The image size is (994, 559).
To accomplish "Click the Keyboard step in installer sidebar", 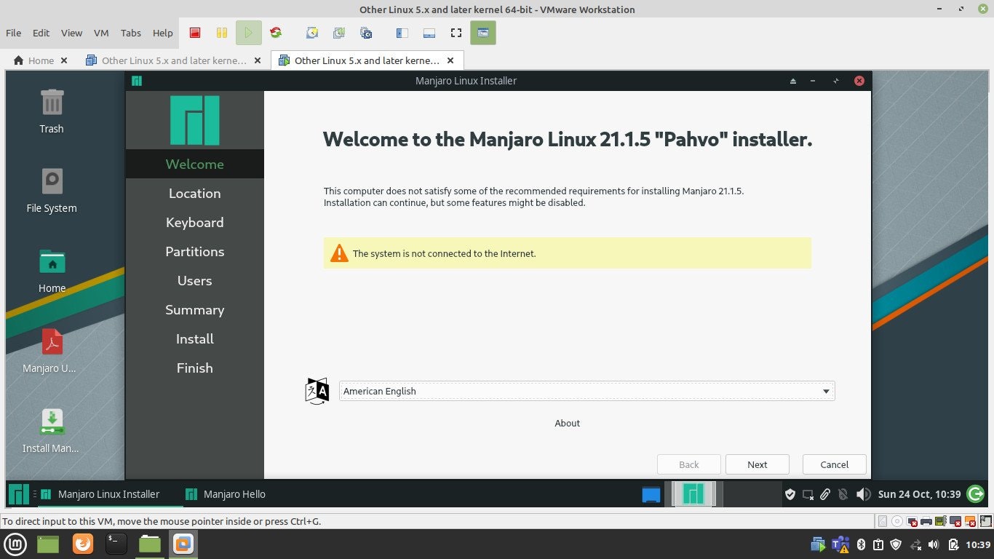I will [195, 222].
